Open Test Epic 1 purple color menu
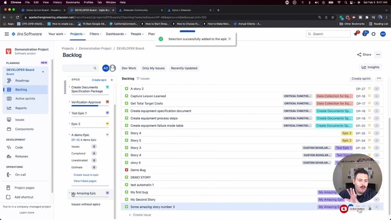The image size is (391, 220). (x=107, y=113)
